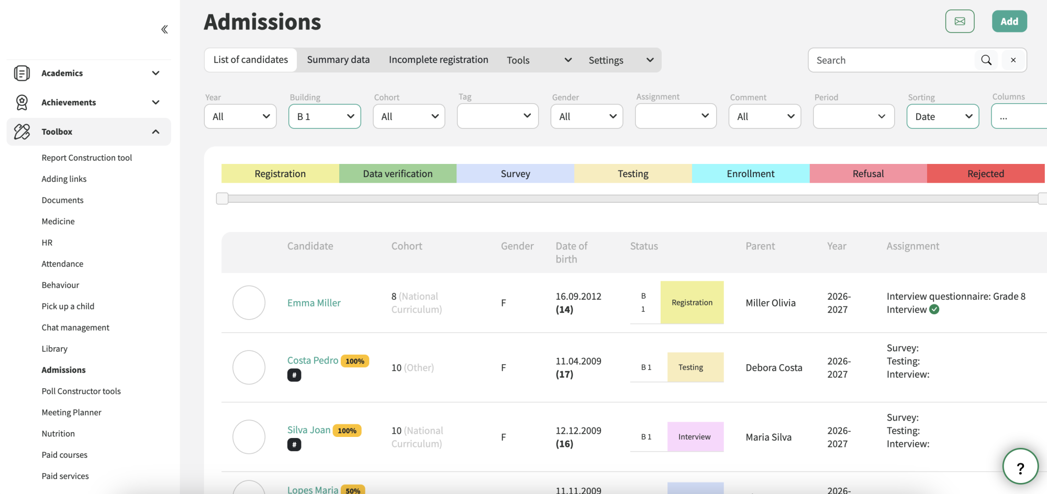The width and height of the screenshot is (1047, 494).
Task: Click the hashtag badge under Costa Pedro
Action: (x=294, y=375)
